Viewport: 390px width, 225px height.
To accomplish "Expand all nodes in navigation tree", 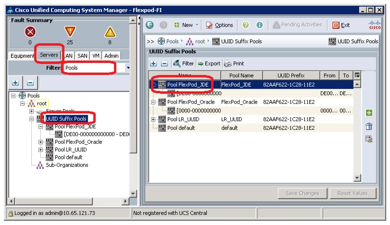I will click(15, 83).
